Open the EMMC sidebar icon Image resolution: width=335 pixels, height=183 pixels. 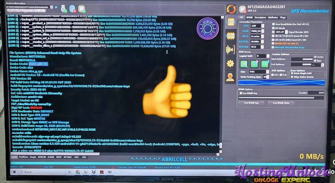(231, 36)
